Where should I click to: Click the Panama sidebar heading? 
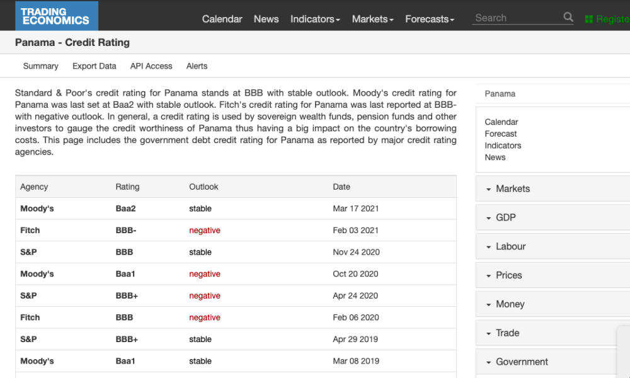coord(500,94)
